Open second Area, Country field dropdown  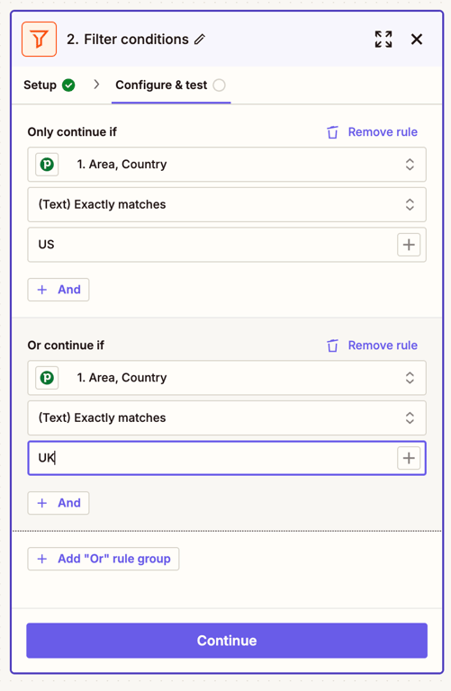[227, 378]
